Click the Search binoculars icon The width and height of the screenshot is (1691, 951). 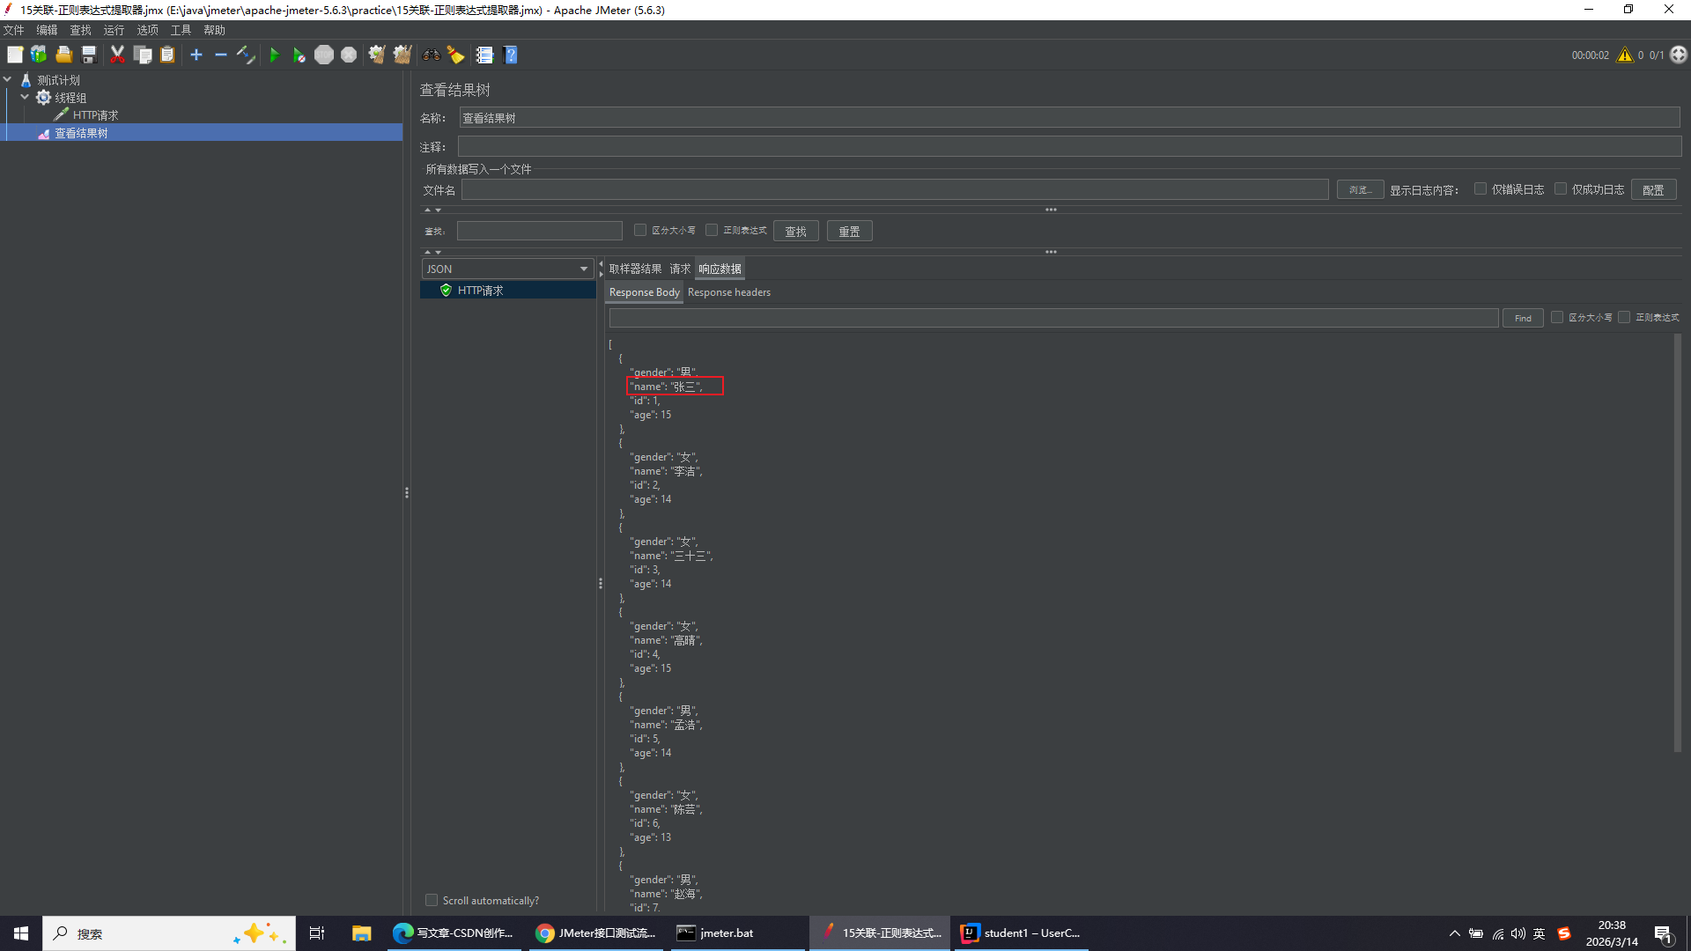pos(431,55)
